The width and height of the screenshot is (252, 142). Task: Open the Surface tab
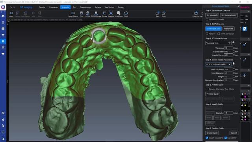(x=98, y=7)
